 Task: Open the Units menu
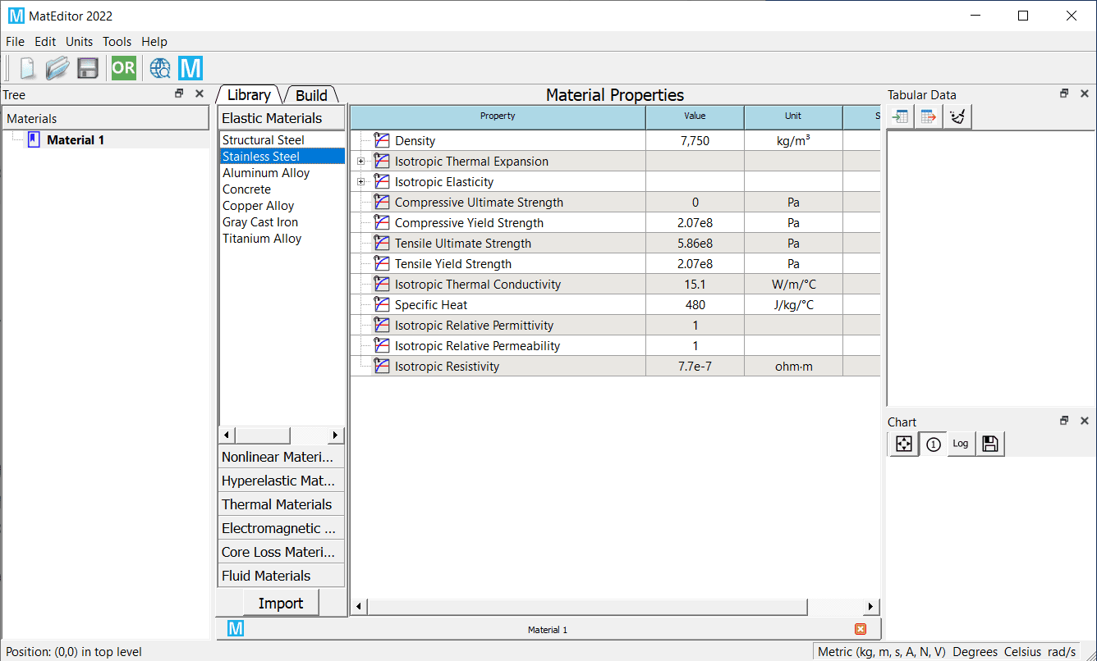pos(80,42)
